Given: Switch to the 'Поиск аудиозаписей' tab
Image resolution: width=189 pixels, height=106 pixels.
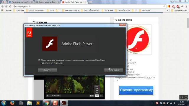Looking at the screenshot, I should tap(20, 2).
